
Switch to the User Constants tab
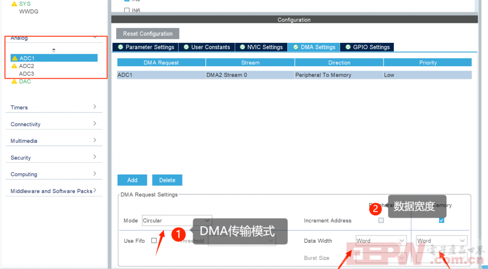coord(206,47)
